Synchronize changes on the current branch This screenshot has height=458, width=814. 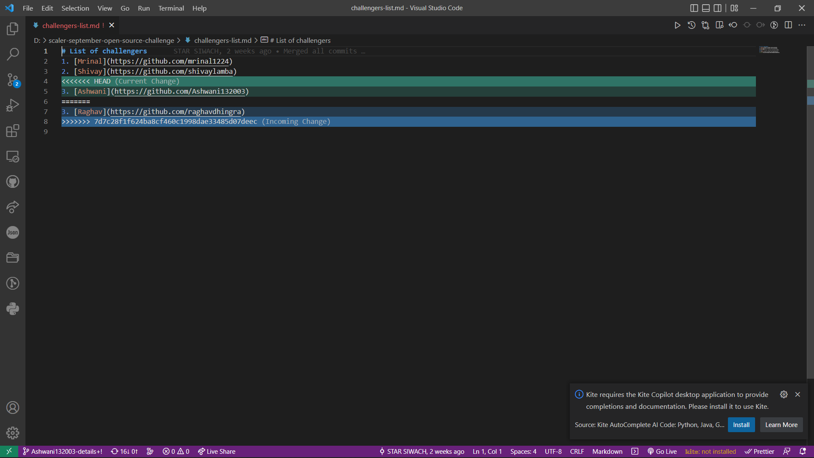[x=124, y=451]
